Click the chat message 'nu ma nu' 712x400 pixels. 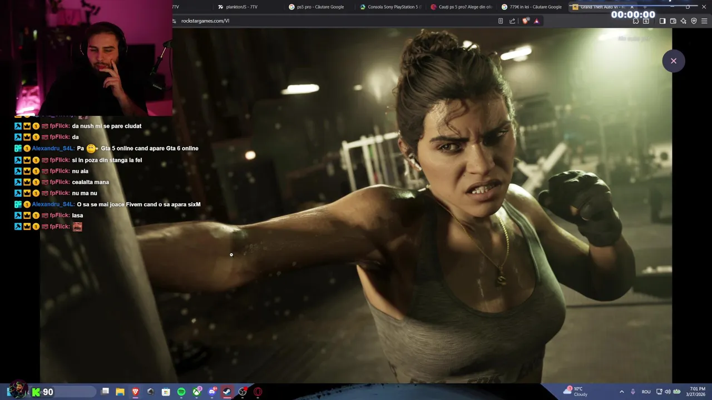tap(85, 193)
